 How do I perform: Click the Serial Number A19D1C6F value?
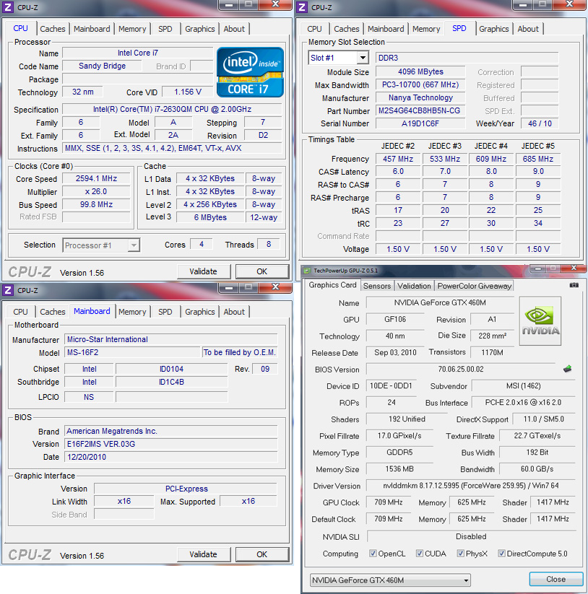[x=420, y=123]
